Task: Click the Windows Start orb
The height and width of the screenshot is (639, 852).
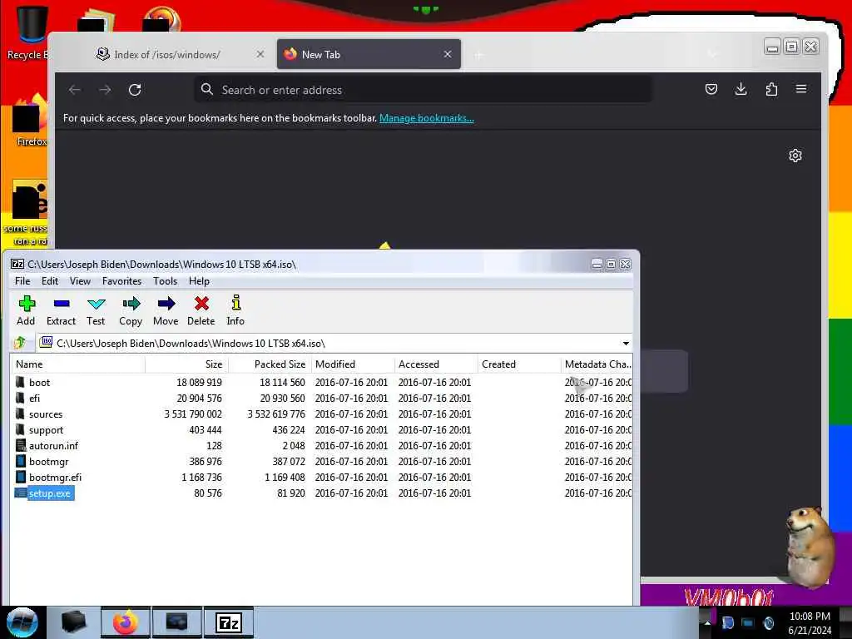Action: 22,622
